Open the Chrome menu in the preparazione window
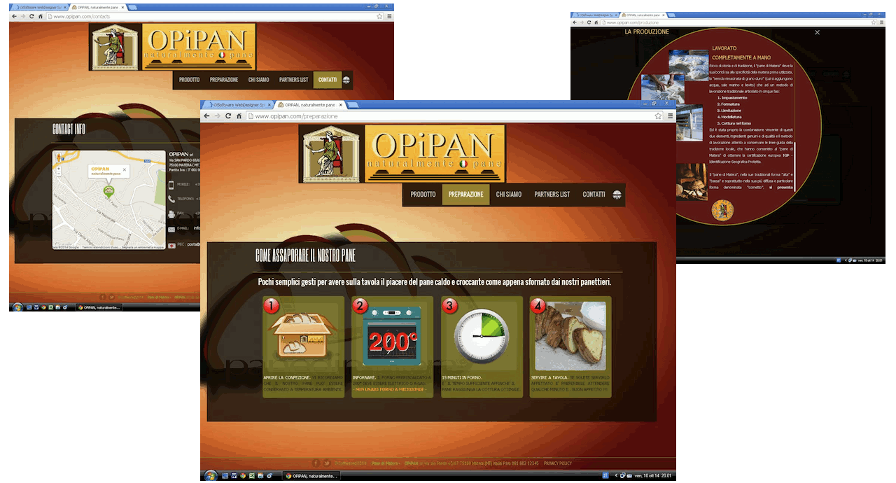The height and width of the screenshot is (483, 896). click(x=670, y=116)
